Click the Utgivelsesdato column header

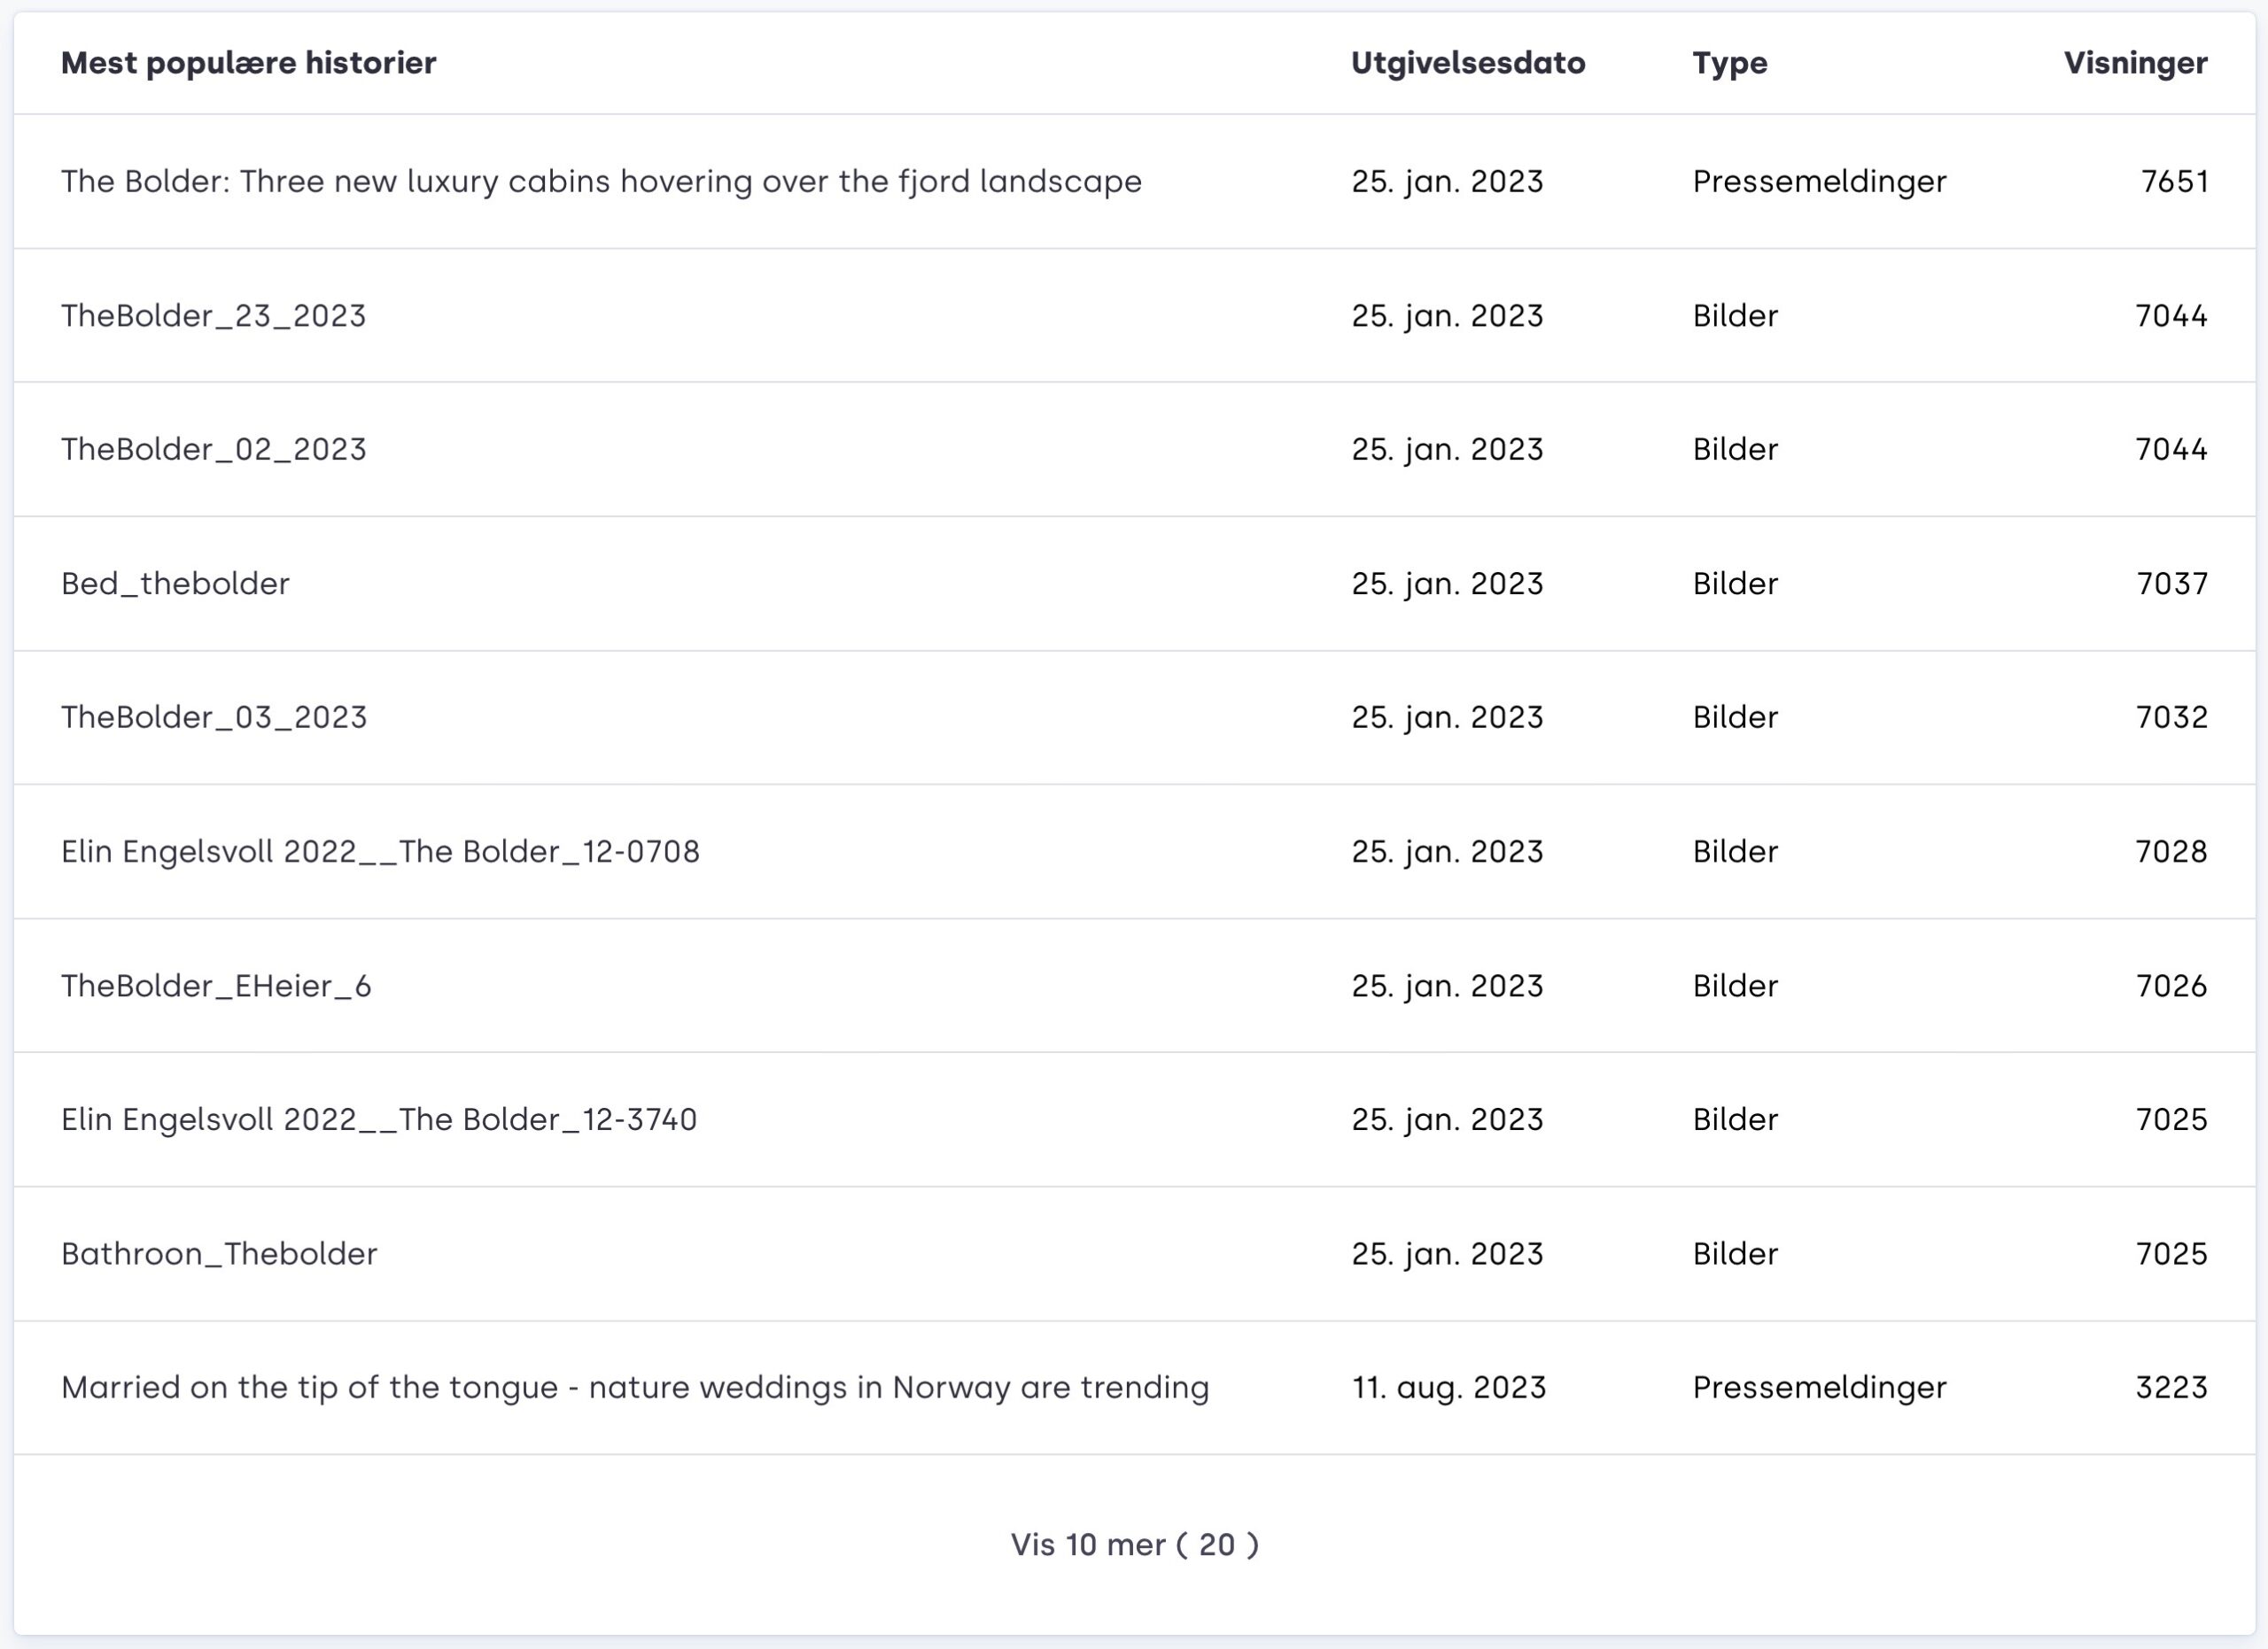(x=1467, y=63)
